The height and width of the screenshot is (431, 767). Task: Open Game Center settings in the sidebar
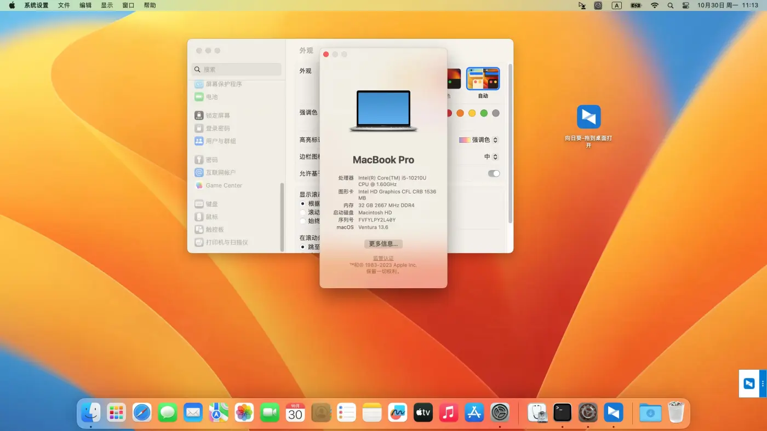point(222,185)
